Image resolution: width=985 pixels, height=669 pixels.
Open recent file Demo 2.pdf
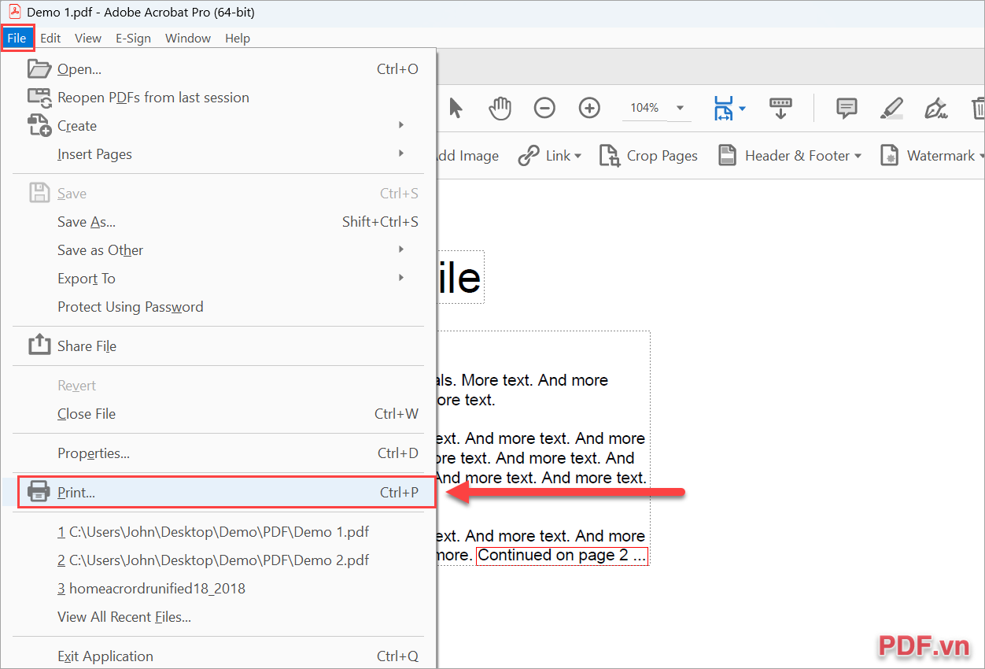tap(218, 560)
